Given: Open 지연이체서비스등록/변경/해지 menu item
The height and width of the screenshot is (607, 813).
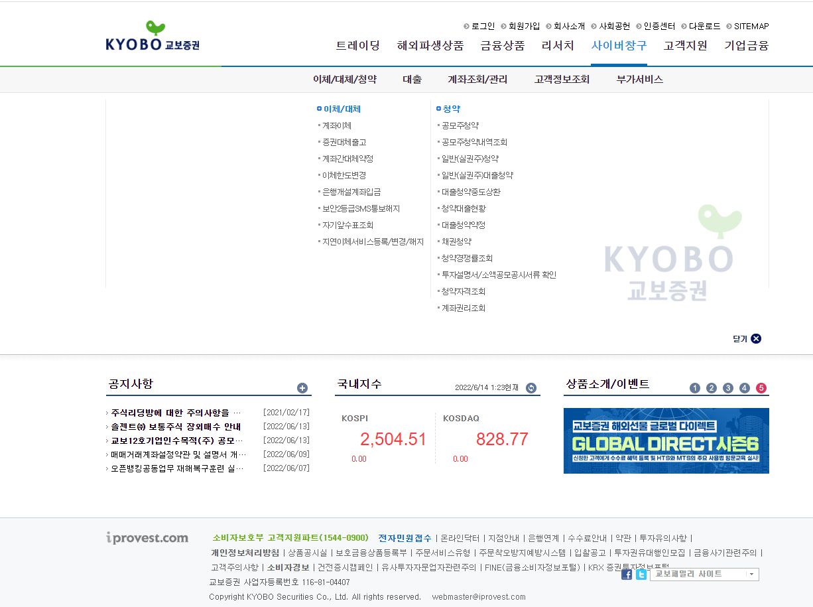Looking at the screenshot, I should point(373,241).
